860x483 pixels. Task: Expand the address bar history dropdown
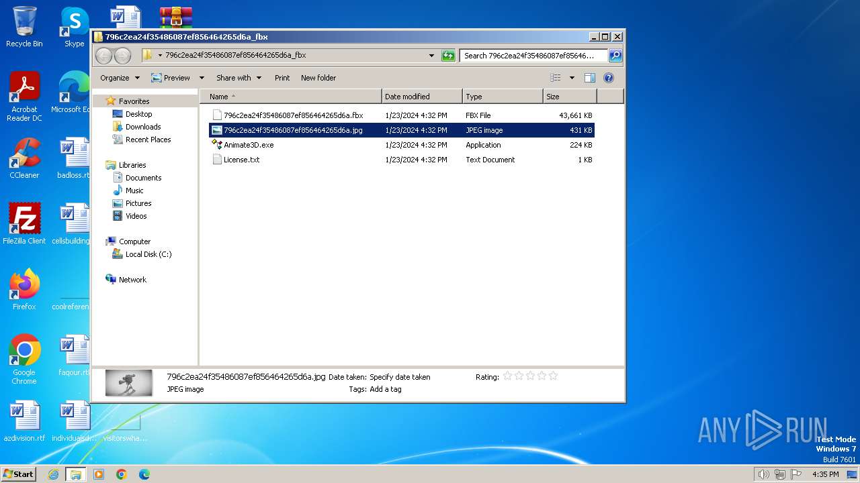point(431,56)
